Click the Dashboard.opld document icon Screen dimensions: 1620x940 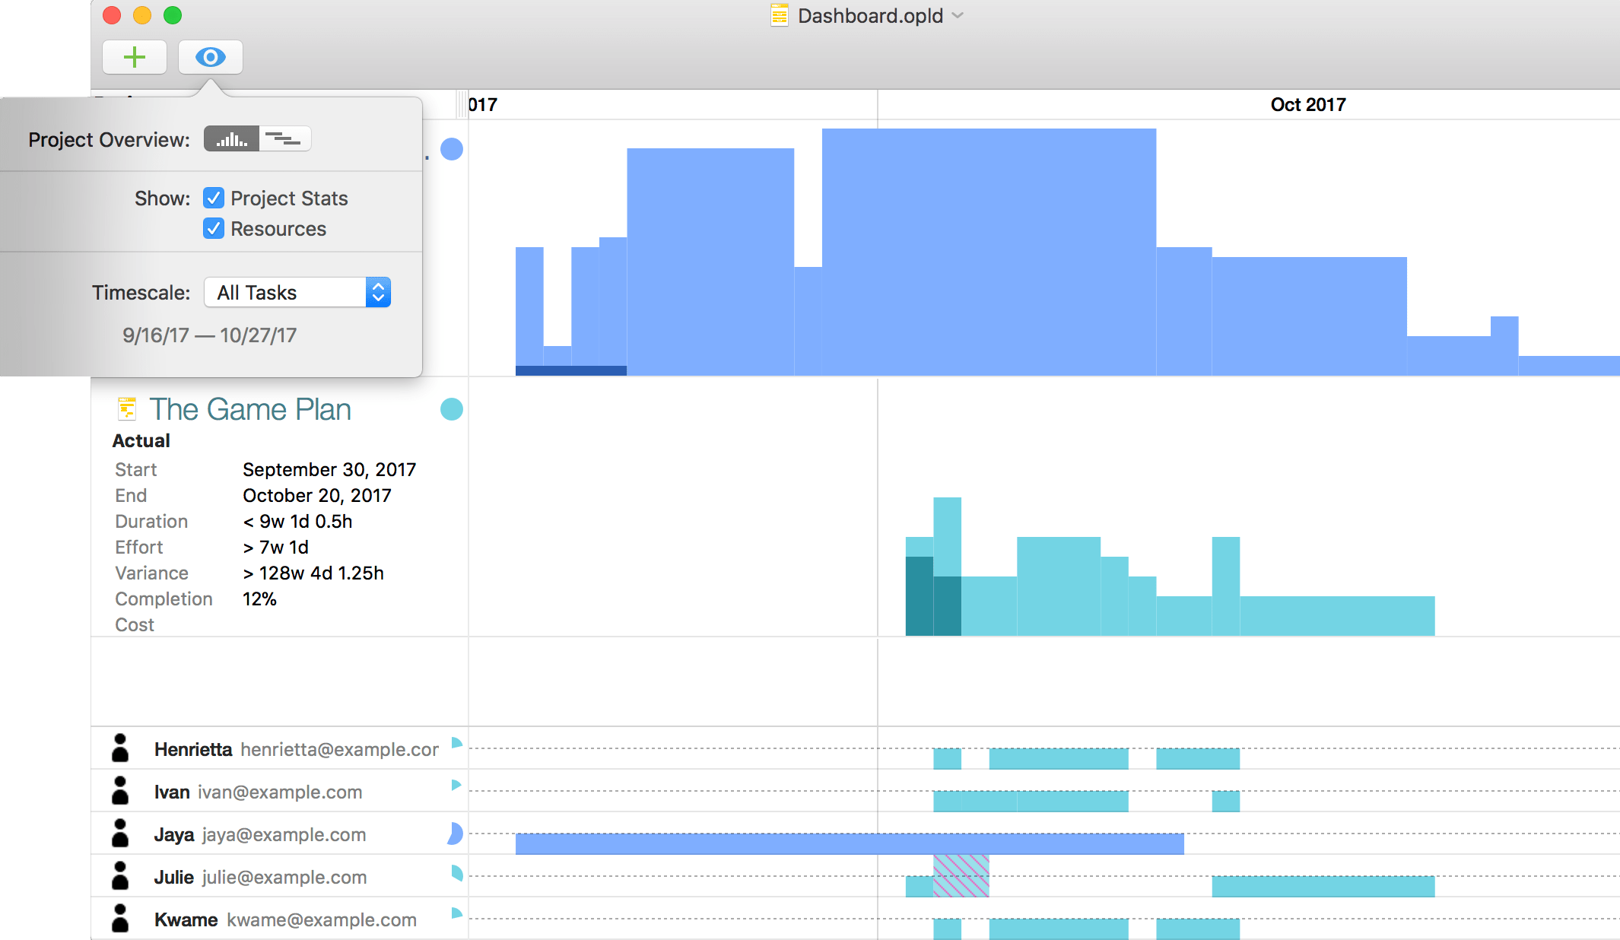tap(779, 15)
